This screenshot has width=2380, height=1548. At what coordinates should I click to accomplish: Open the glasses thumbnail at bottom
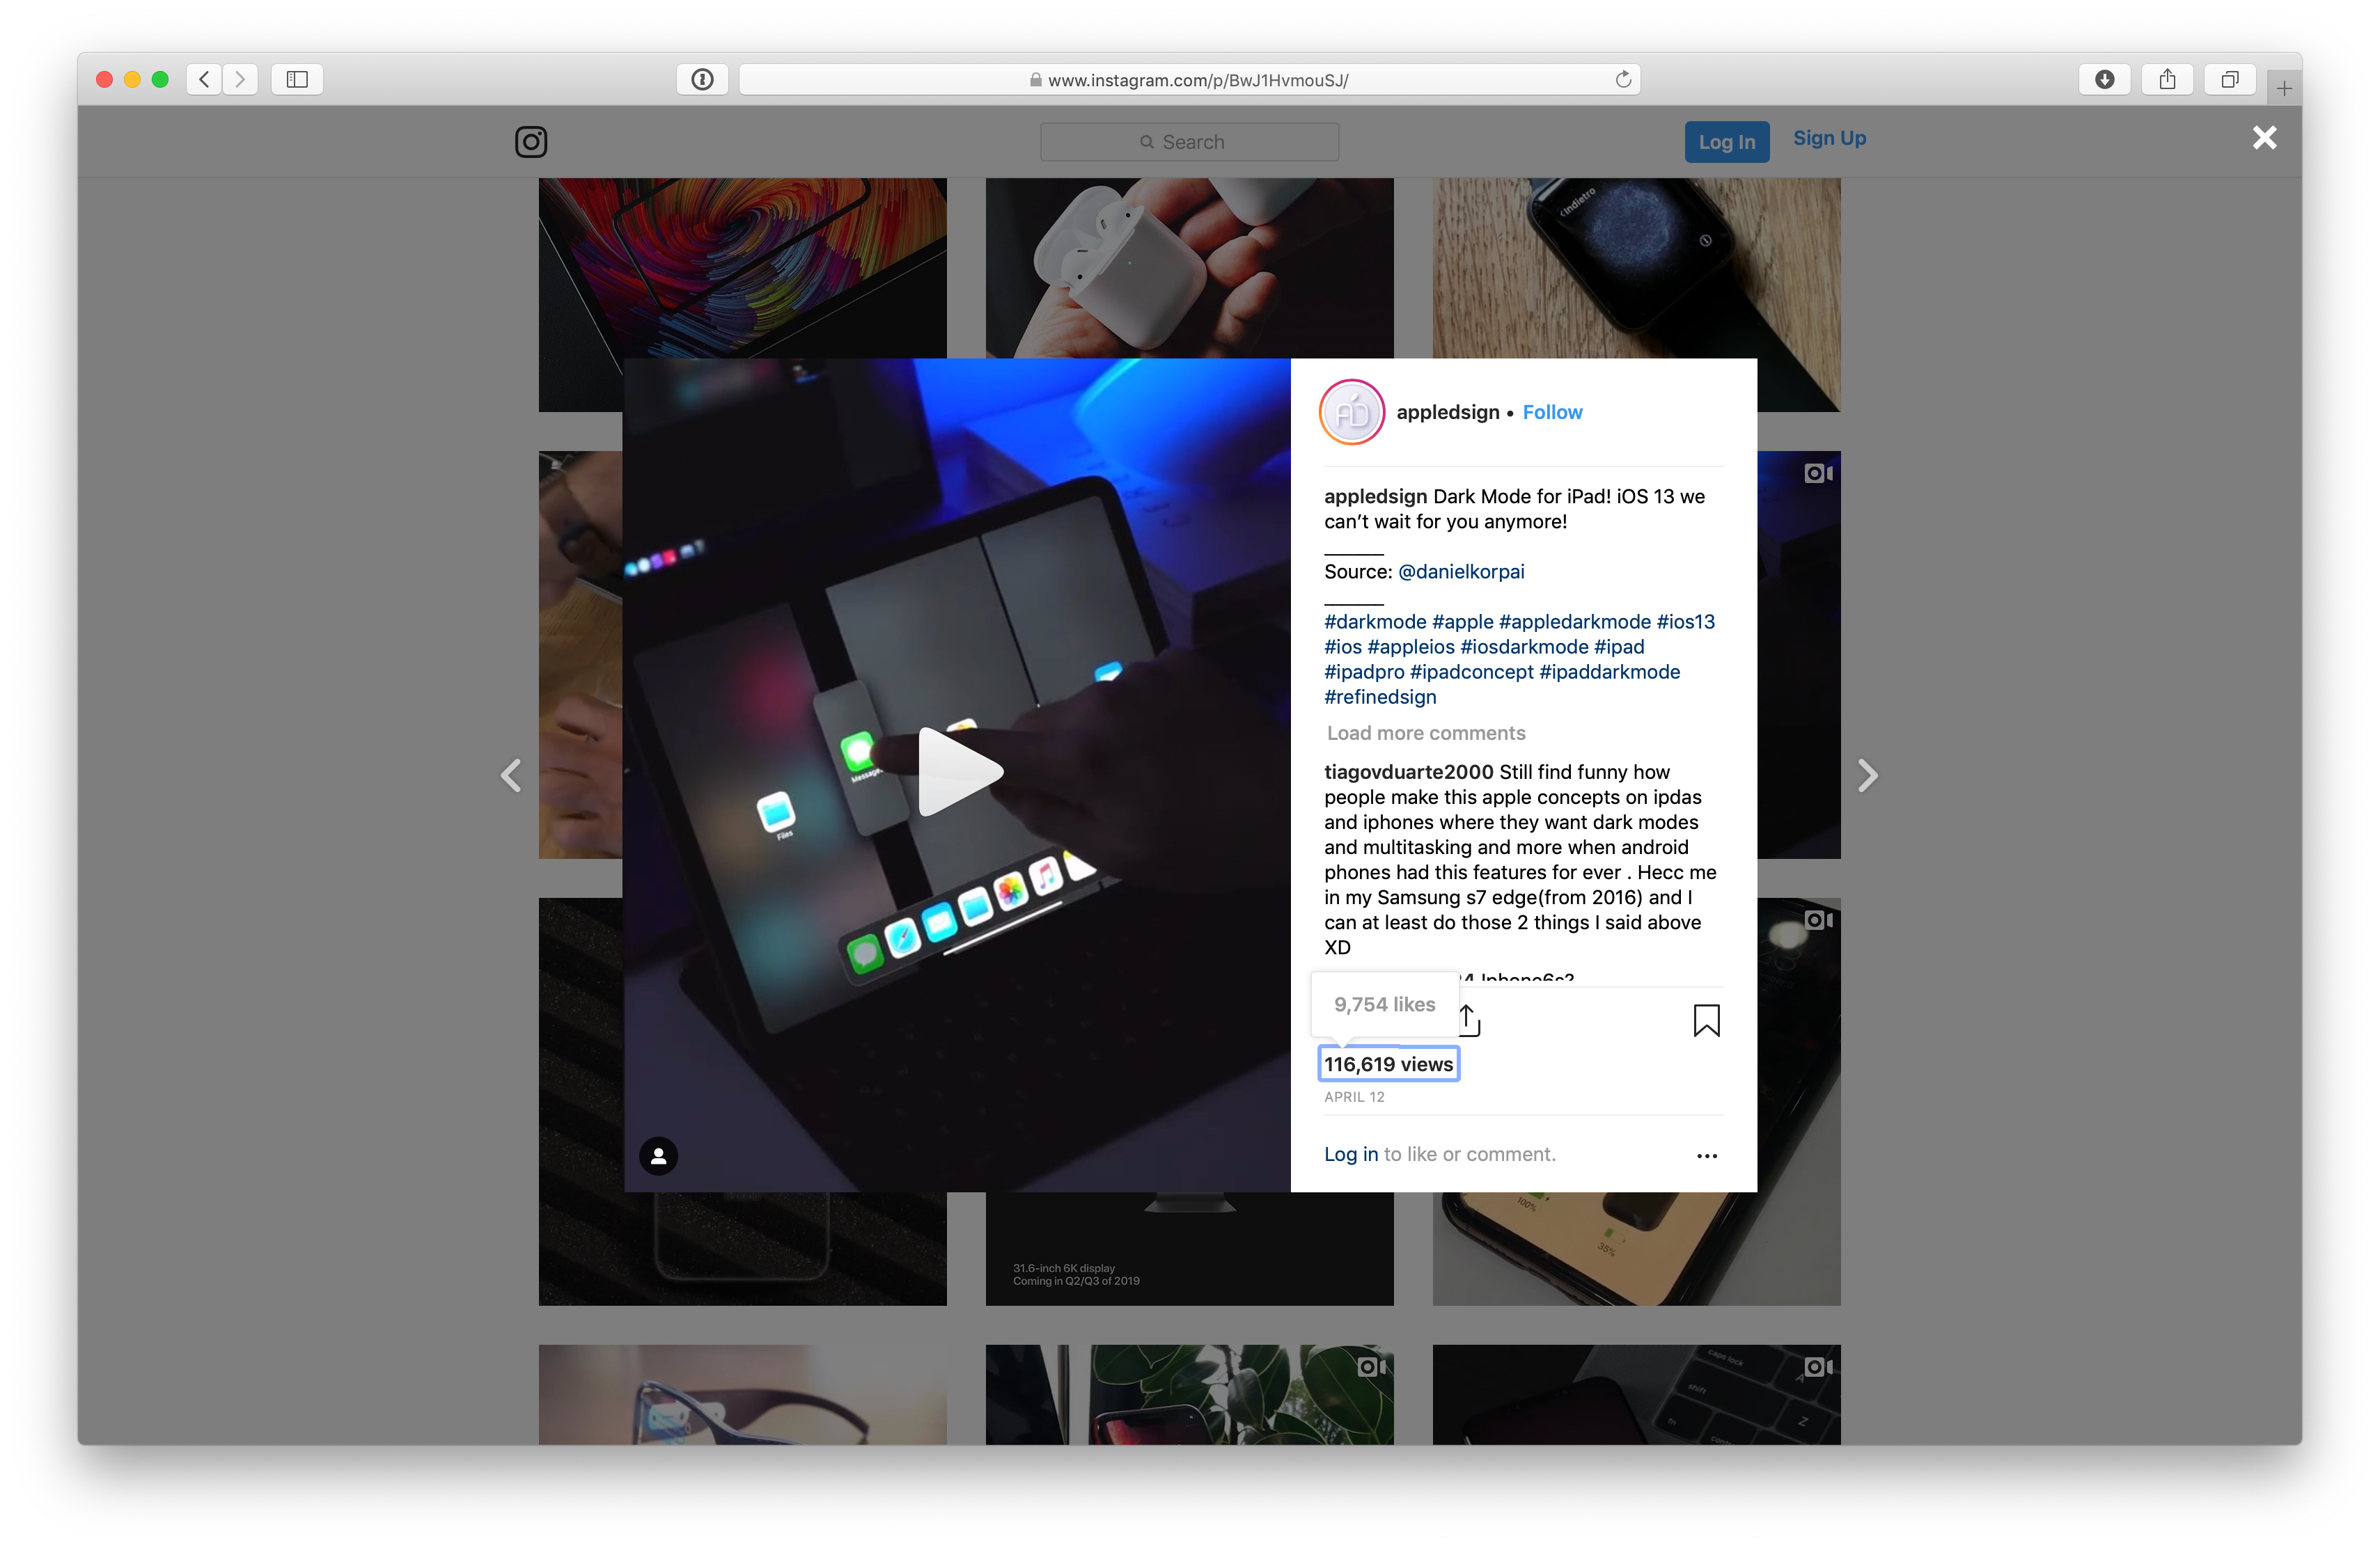742,1395
